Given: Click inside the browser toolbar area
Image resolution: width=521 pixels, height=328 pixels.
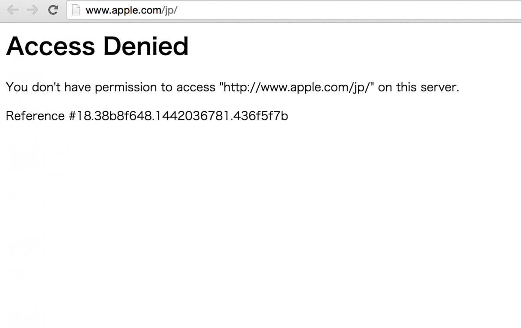Looking at the screenshot, I should pyautogui.click(x=260, y=10).
